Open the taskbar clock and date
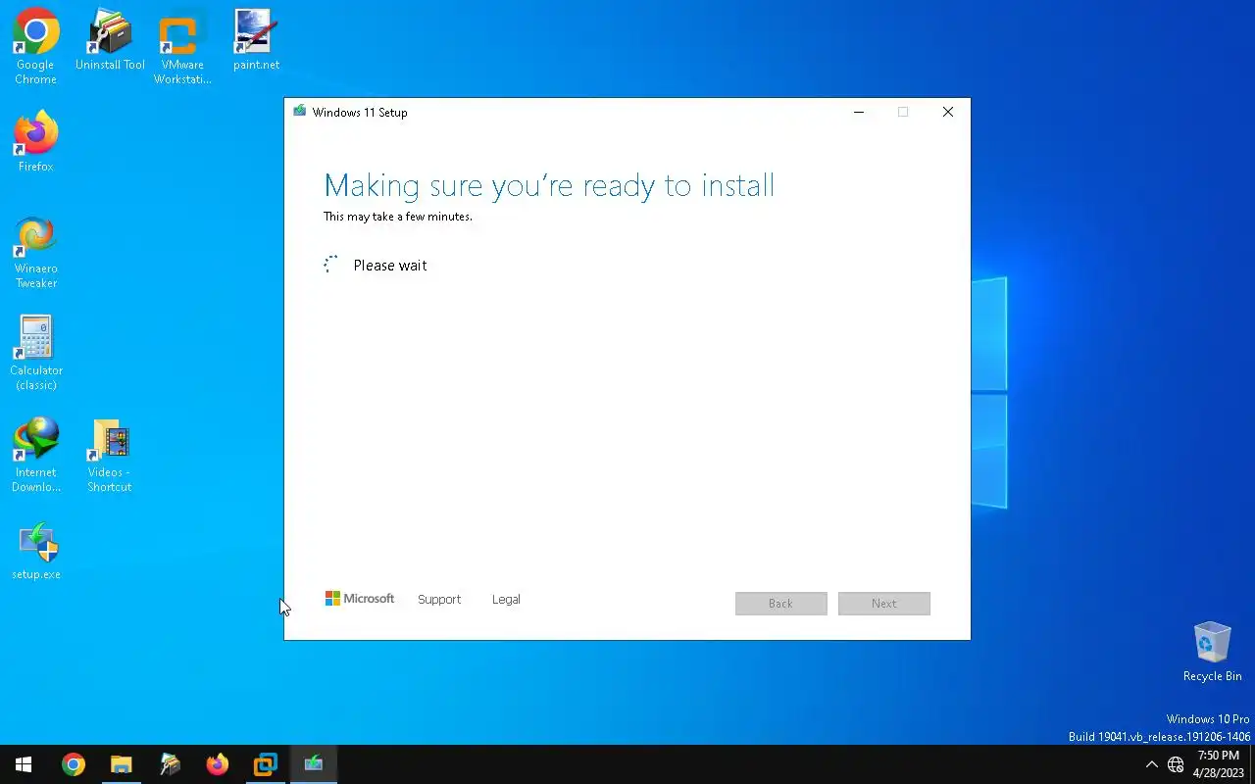1255x784 pixels. tap(1219, 764)
